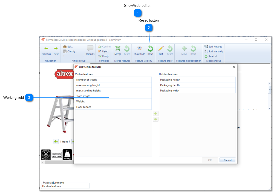Click the stepladder product image
274x193 pixels.
pos(60,114)
